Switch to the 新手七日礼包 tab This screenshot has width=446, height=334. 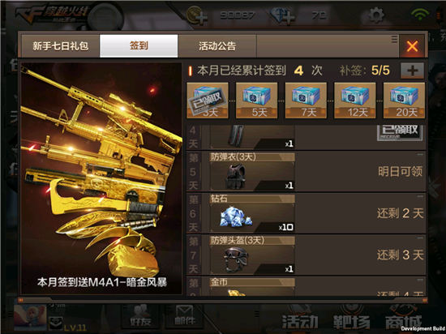click(x=61, y=45)
